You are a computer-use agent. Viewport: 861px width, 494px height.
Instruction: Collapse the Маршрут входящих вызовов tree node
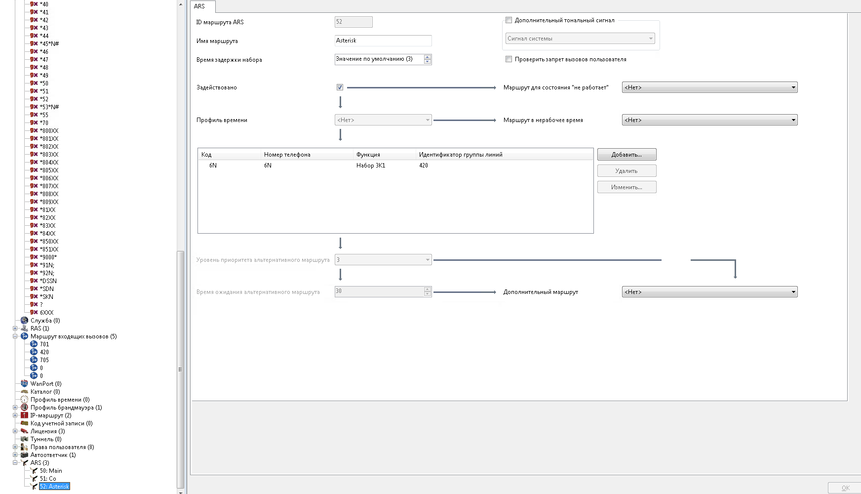click(15, 336)
